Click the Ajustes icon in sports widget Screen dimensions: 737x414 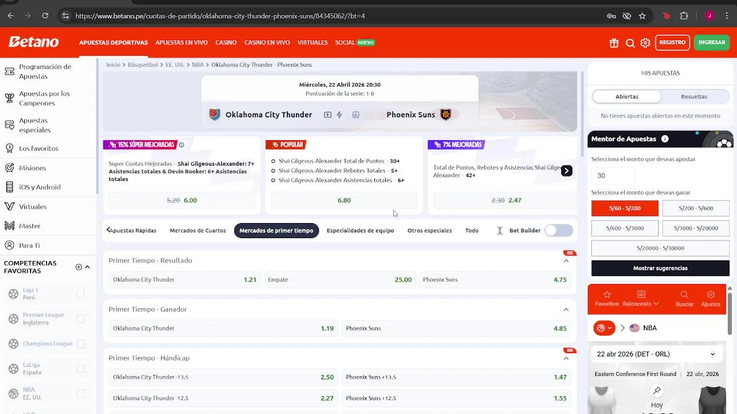click(x=711, y=298)
